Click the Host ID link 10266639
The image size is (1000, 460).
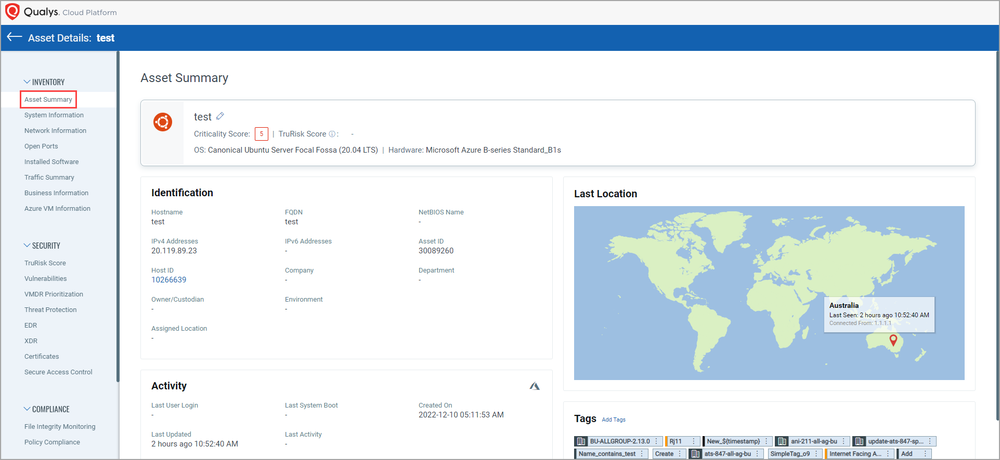168,280
